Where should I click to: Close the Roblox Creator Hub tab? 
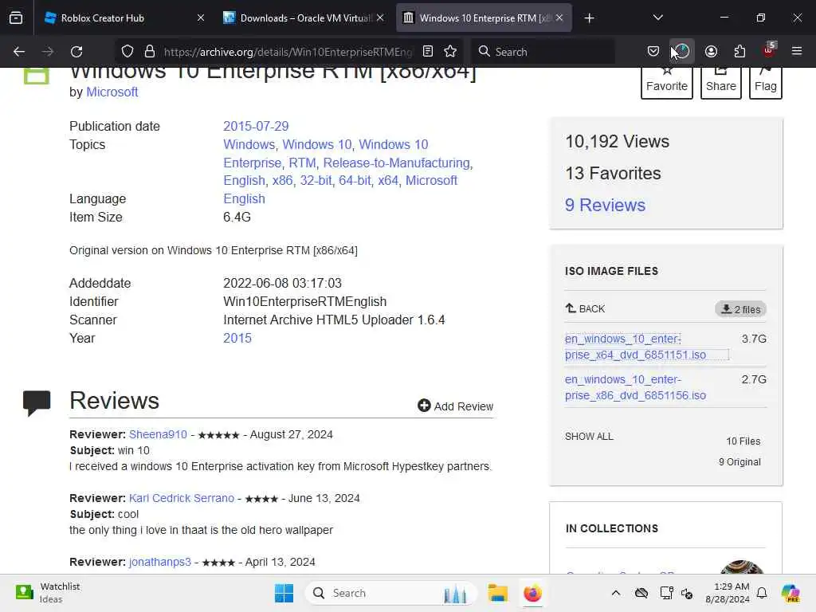[201, 18]
